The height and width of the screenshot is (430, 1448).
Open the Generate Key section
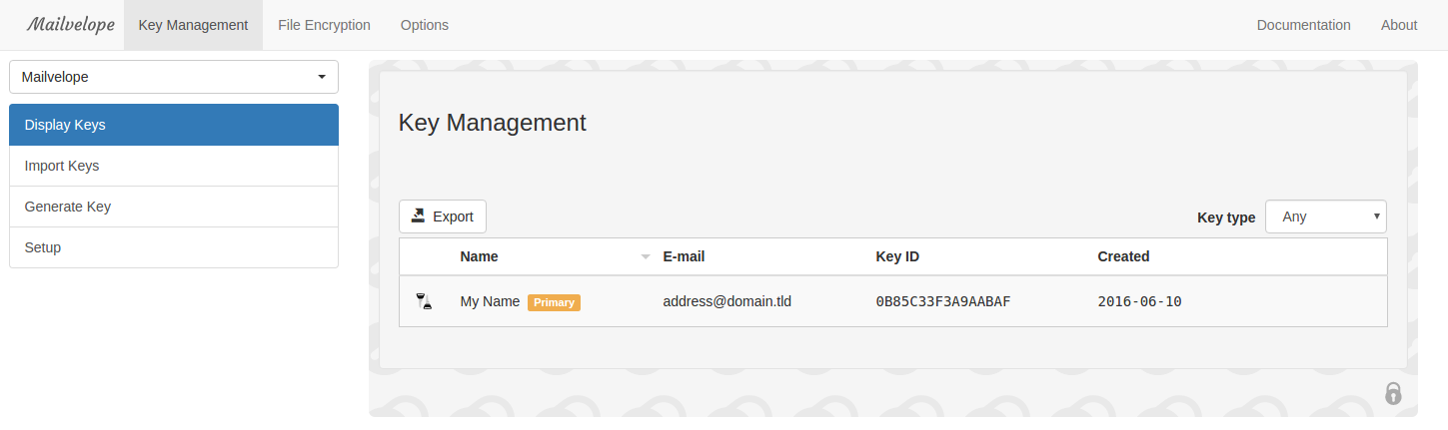click(x=174, y=207)
